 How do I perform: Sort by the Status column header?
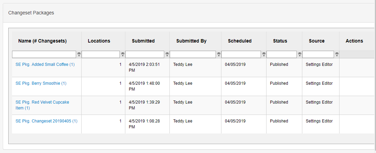tap(280, 41)
